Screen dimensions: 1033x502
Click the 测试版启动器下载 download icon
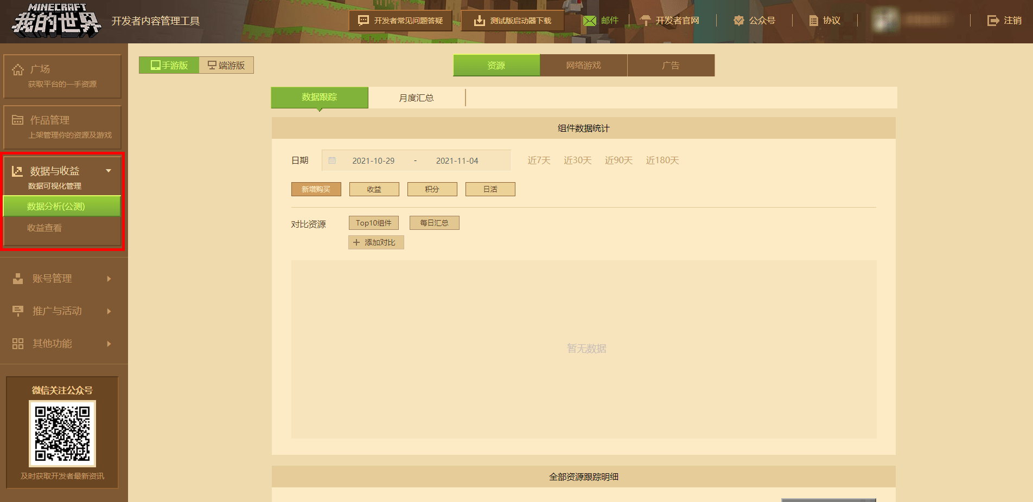pos(479,21)
